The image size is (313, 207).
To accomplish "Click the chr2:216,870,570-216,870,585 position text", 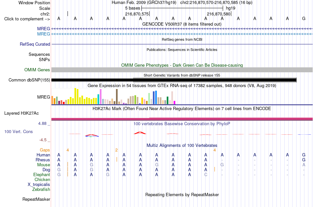I will coord(216,3).
